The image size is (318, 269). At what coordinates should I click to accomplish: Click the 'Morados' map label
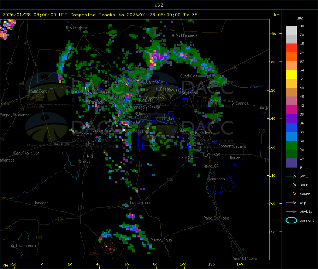(41, 203)
